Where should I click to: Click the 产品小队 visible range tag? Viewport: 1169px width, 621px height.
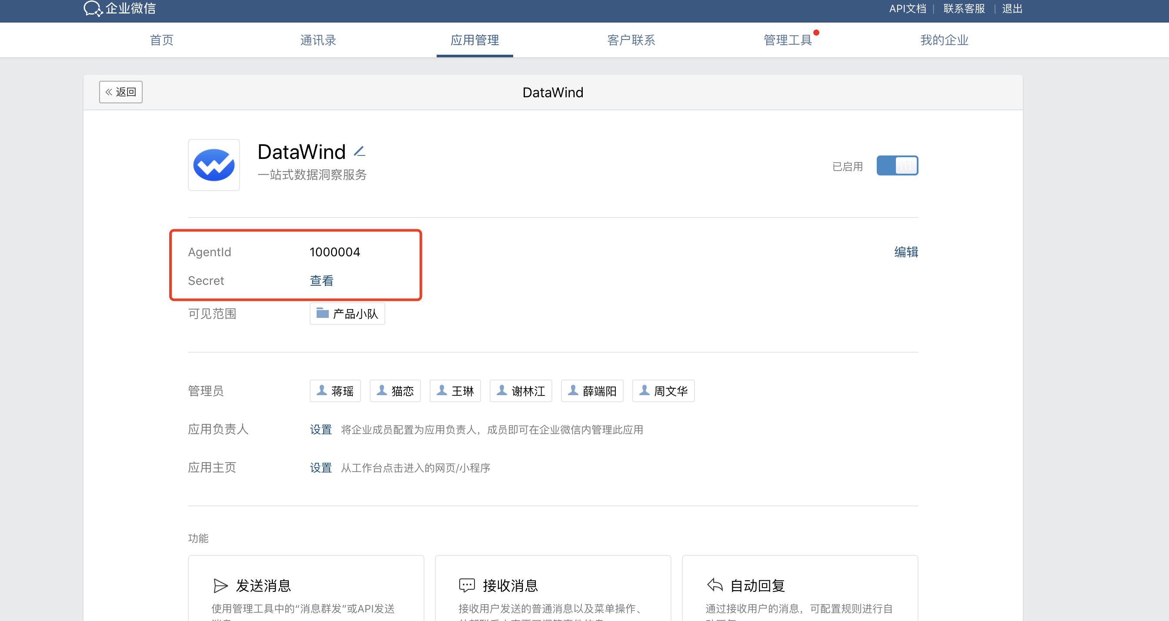[347, 314]
